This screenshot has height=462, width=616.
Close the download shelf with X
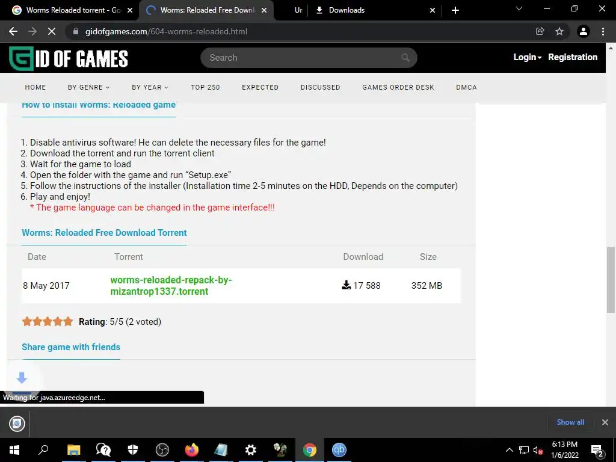(x=605, y=422)
